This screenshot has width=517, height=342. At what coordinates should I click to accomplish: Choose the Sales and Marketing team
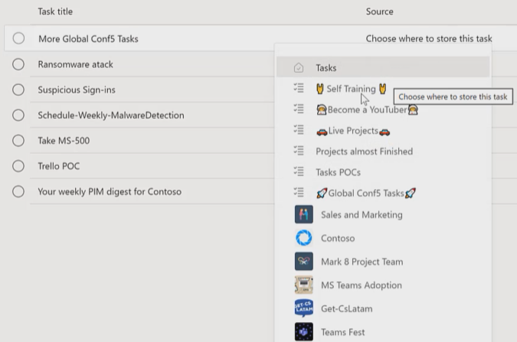[383, 214]
